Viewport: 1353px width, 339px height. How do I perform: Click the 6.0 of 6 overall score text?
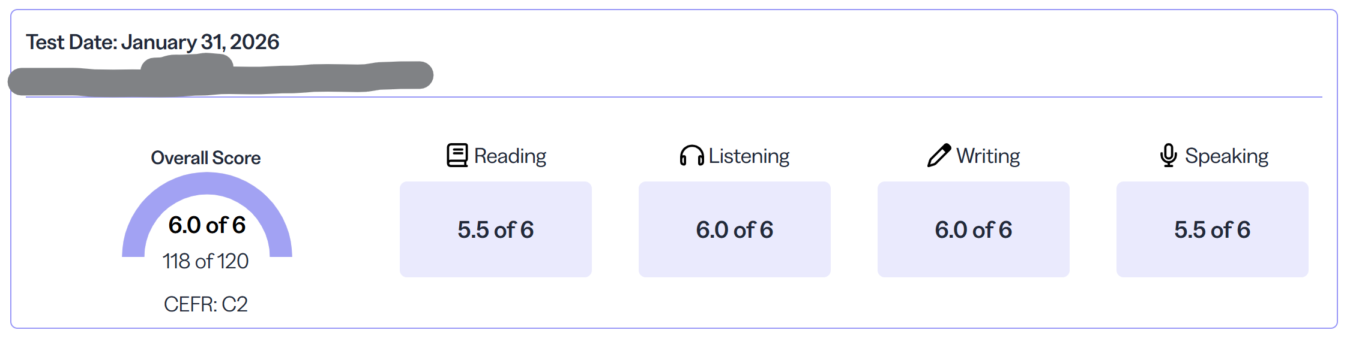click(x=207, y=225)
